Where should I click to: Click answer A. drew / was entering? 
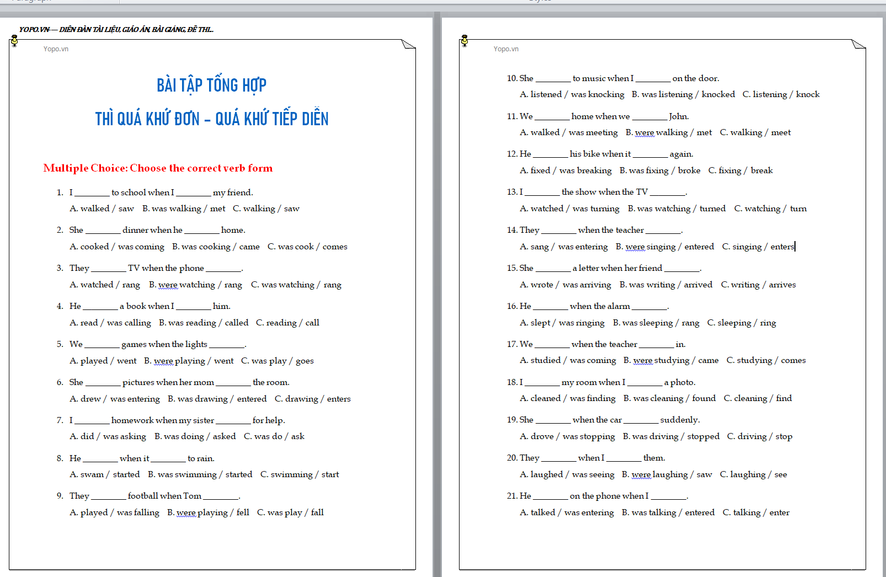tap(115, 399)
